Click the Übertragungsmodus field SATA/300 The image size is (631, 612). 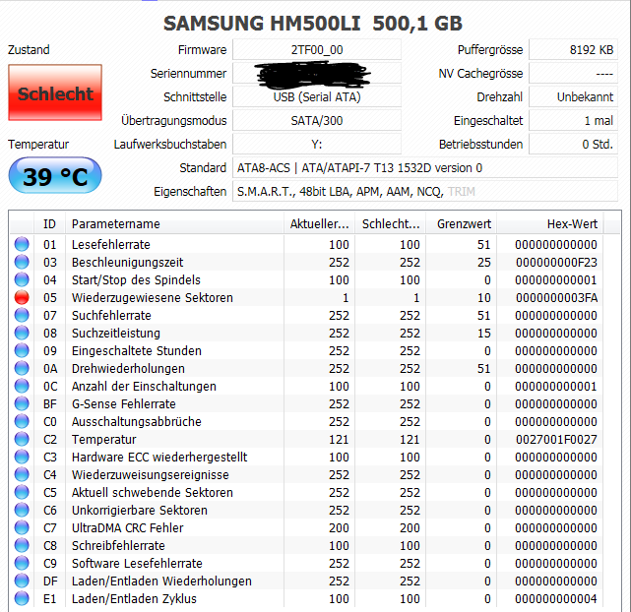(x=317, y=121)
